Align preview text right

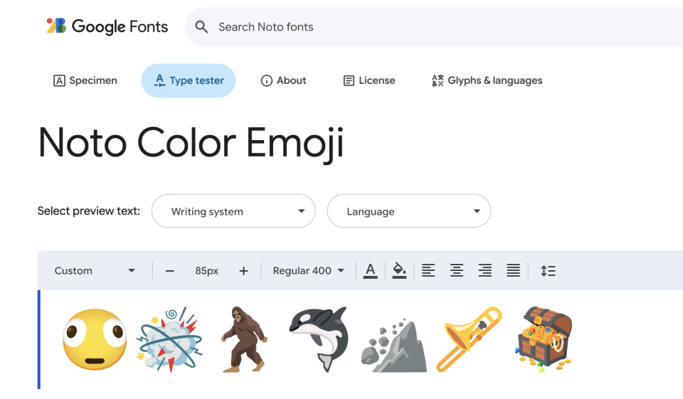pyautogui.click(x=485, y=271)
